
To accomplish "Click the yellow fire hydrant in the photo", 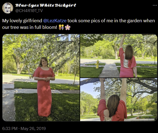I will [x=97, y=64].
